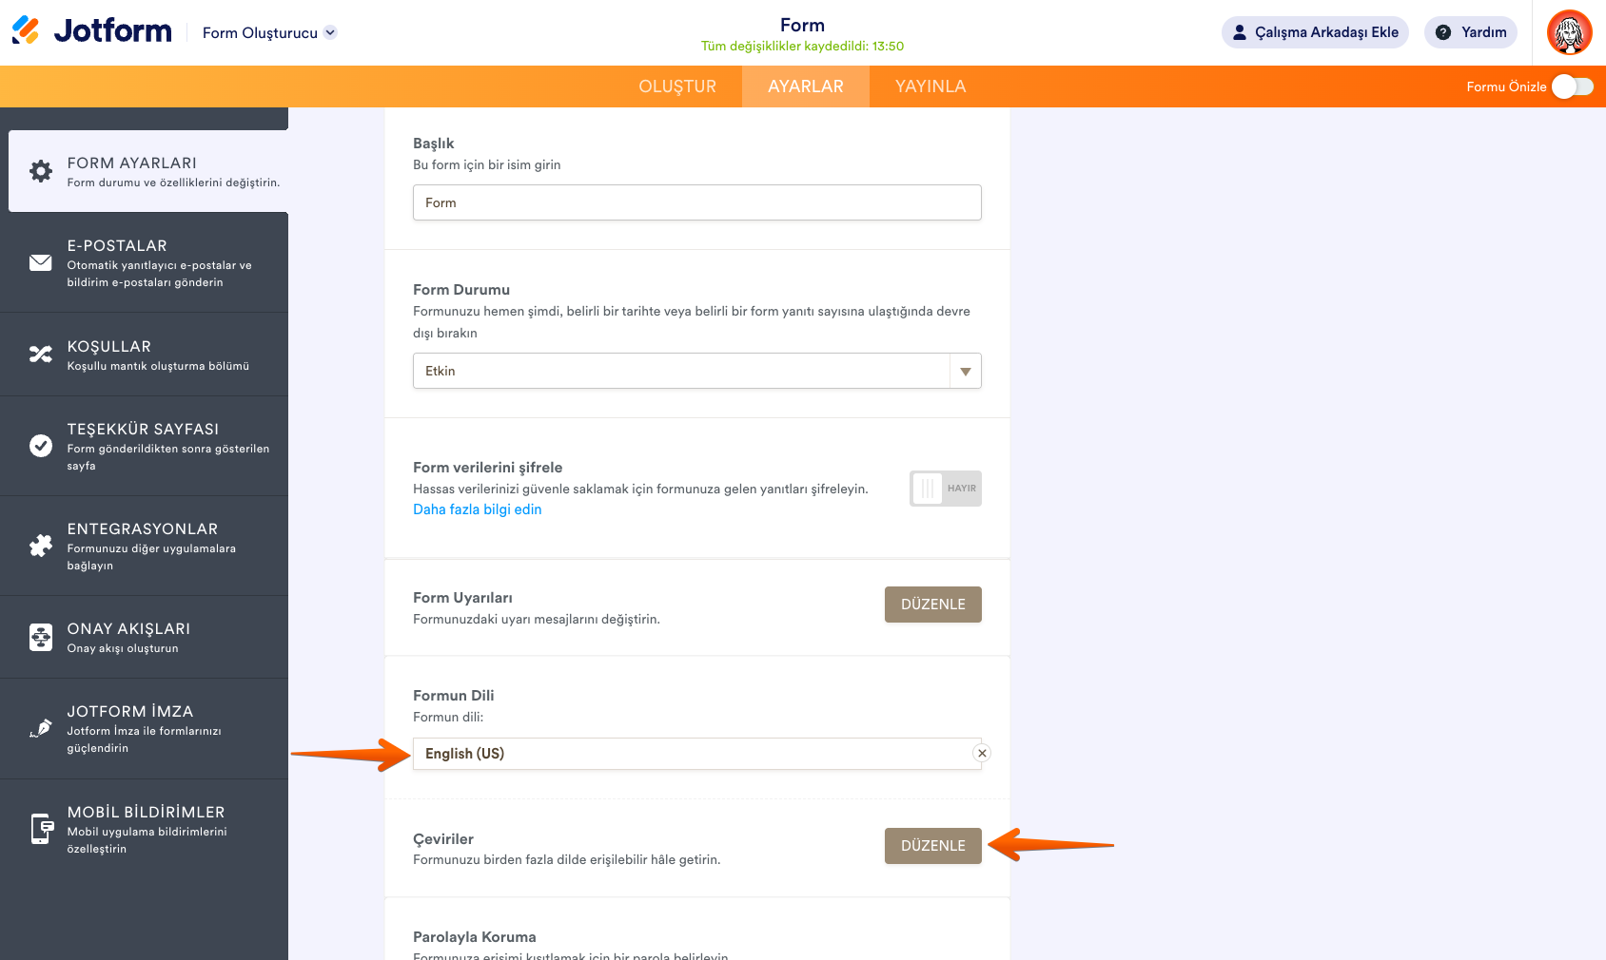Open the user profile avatar menu
The width and height of the screenshot is (1606, 960).
point(1569,32)
